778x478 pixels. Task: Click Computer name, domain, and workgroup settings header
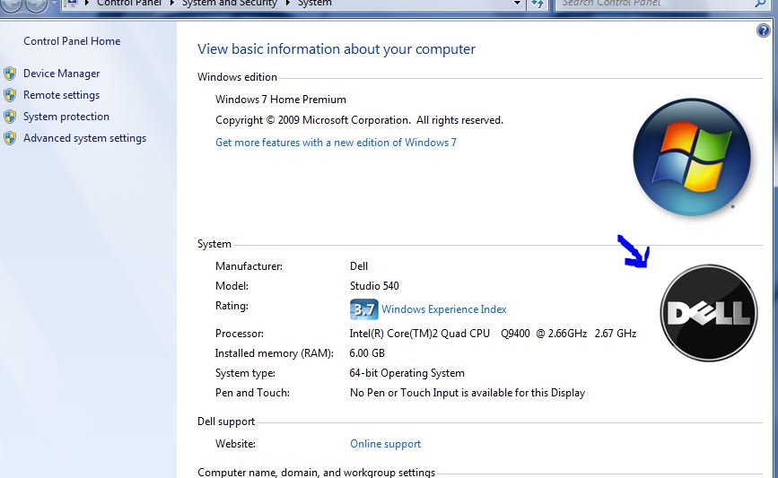coord(317,473)
